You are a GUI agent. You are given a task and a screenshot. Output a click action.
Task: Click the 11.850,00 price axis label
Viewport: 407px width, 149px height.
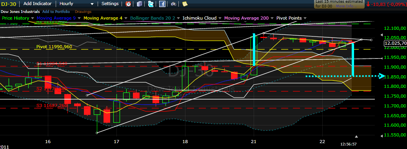(x=395, y=77)
